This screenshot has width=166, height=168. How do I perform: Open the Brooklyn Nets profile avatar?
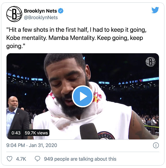[14, 14]
